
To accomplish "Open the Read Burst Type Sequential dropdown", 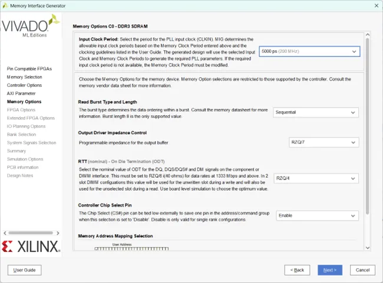I will (316, 112).
